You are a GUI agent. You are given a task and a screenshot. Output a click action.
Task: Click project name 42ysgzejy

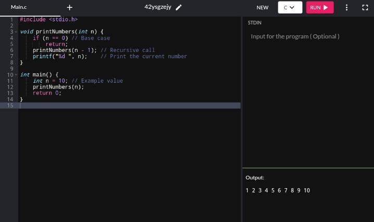point(158,7)
